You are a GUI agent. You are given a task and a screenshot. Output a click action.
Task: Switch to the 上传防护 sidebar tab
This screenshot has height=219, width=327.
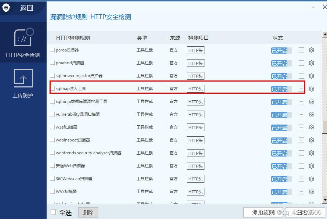[x=23, y=83]
